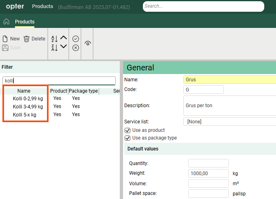The width and height of the screenshot is (276, 199).
Task: Click the circled X icon
Action: pos(76,48)
